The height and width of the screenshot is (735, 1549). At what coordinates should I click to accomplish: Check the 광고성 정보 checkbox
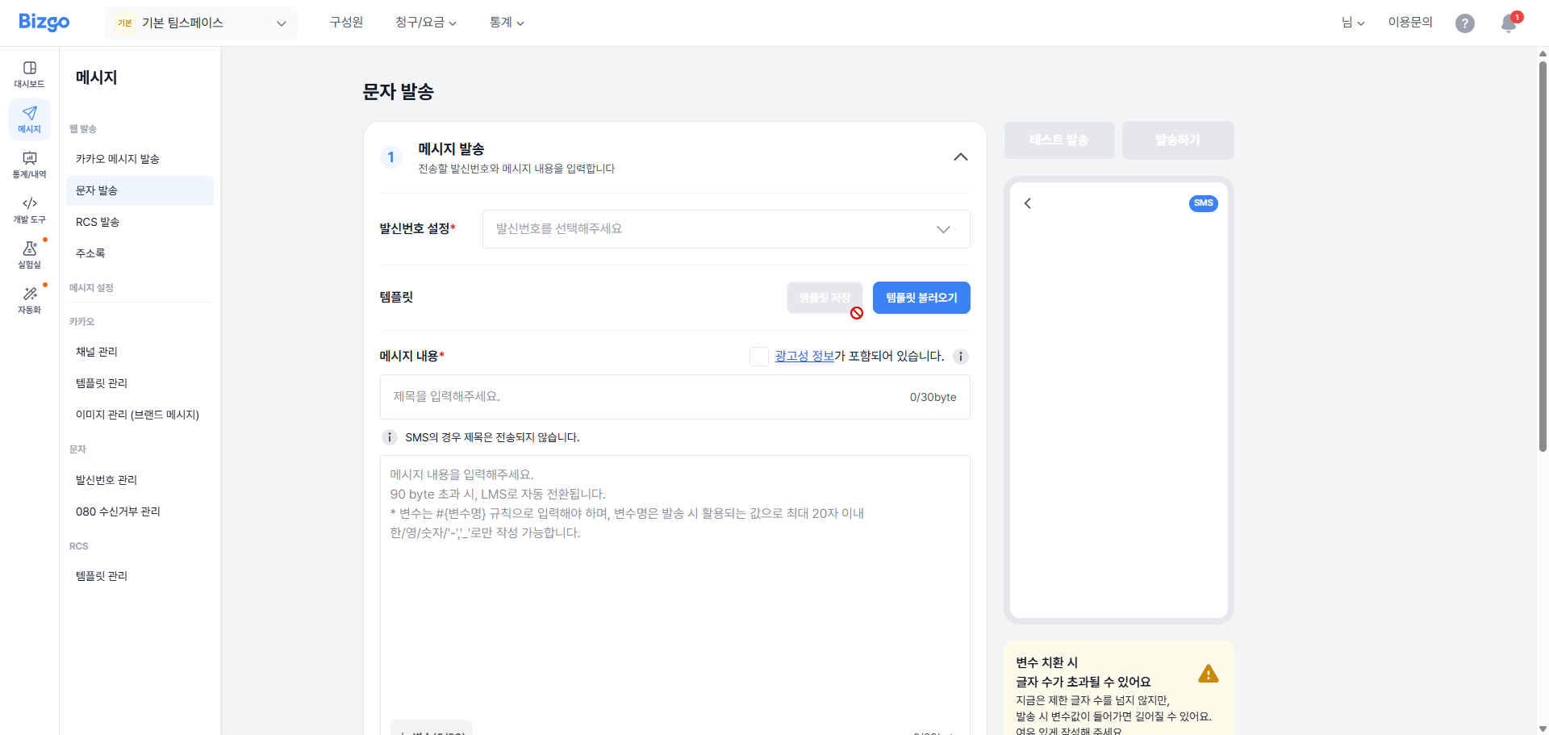tap(758, 356)
